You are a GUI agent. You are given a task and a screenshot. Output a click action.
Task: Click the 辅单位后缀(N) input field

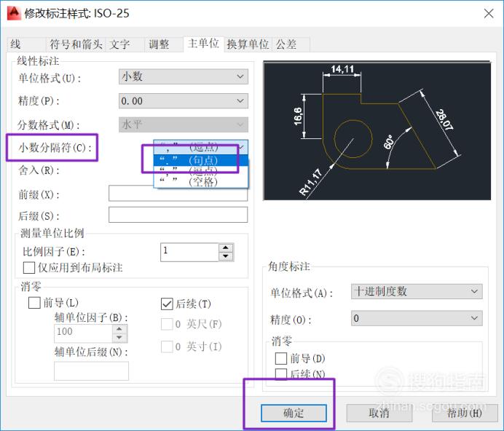click(x=91, y=371)
